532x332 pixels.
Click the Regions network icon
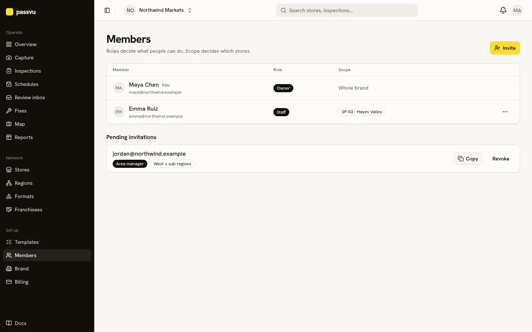point(9,183)
